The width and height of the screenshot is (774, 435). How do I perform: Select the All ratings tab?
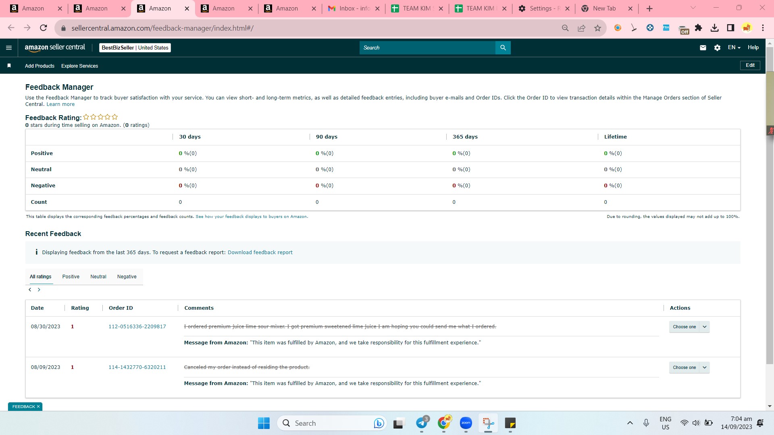pyautogui.click(x=40, y=277)
